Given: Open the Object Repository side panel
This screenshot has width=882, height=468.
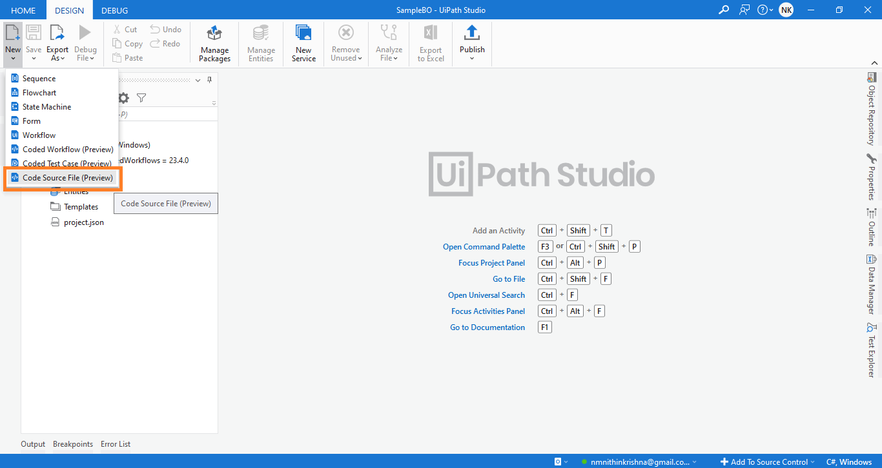Looking at the screenshot, I should click(x=871, y=108).
